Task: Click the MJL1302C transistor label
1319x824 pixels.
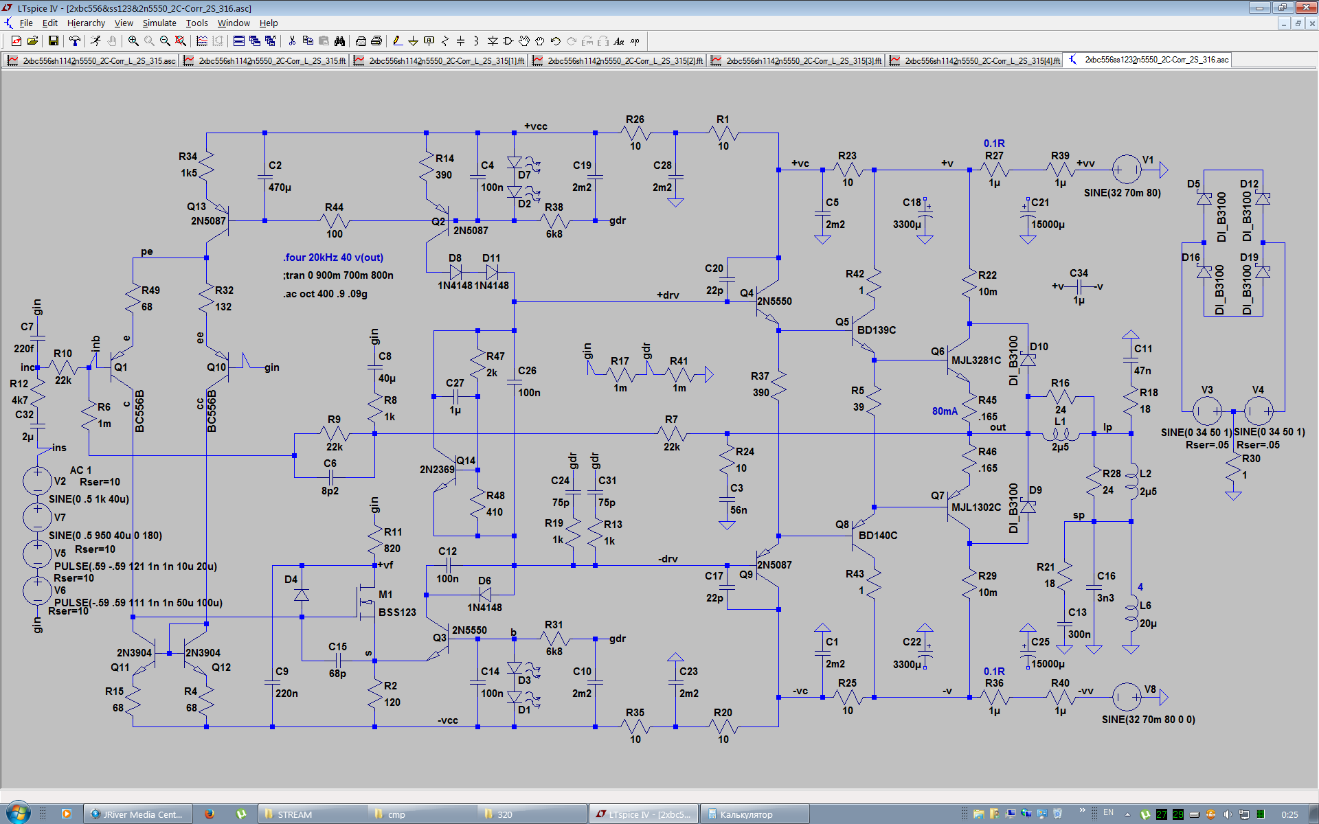Action: [976, 507]
